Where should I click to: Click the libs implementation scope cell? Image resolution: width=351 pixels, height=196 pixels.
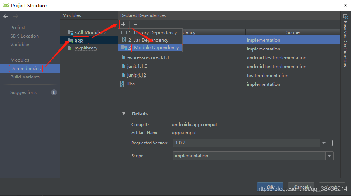(x=264, y=84)
